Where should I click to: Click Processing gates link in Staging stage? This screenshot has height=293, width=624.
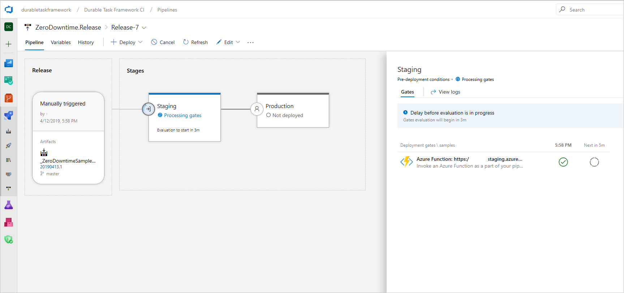point(182,115)
